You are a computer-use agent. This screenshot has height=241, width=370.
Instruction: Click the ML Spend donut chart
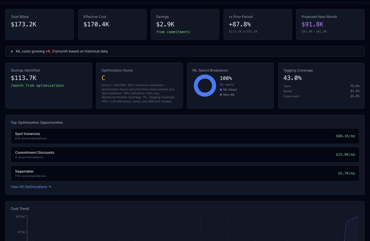tap(205, 86)
